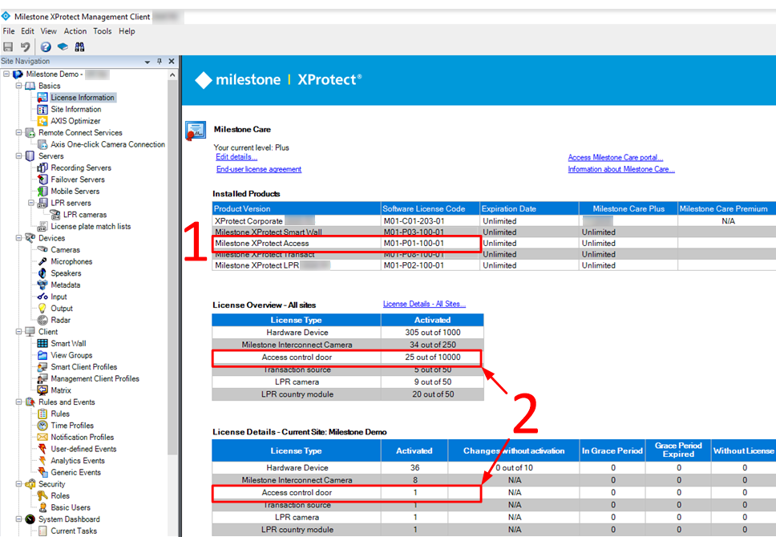Select User-defined Events in tree
Viewport: 776px width, 537px height.
point(83,449)
